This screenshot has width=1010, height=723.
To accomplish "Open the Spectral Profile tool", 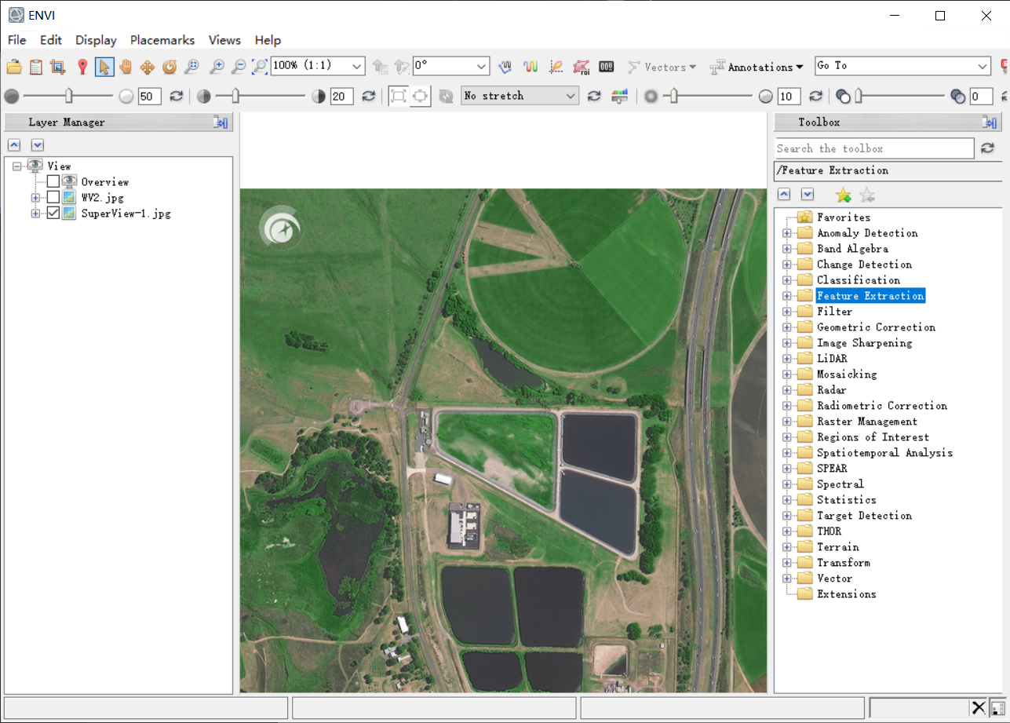I will click(531, 67).
